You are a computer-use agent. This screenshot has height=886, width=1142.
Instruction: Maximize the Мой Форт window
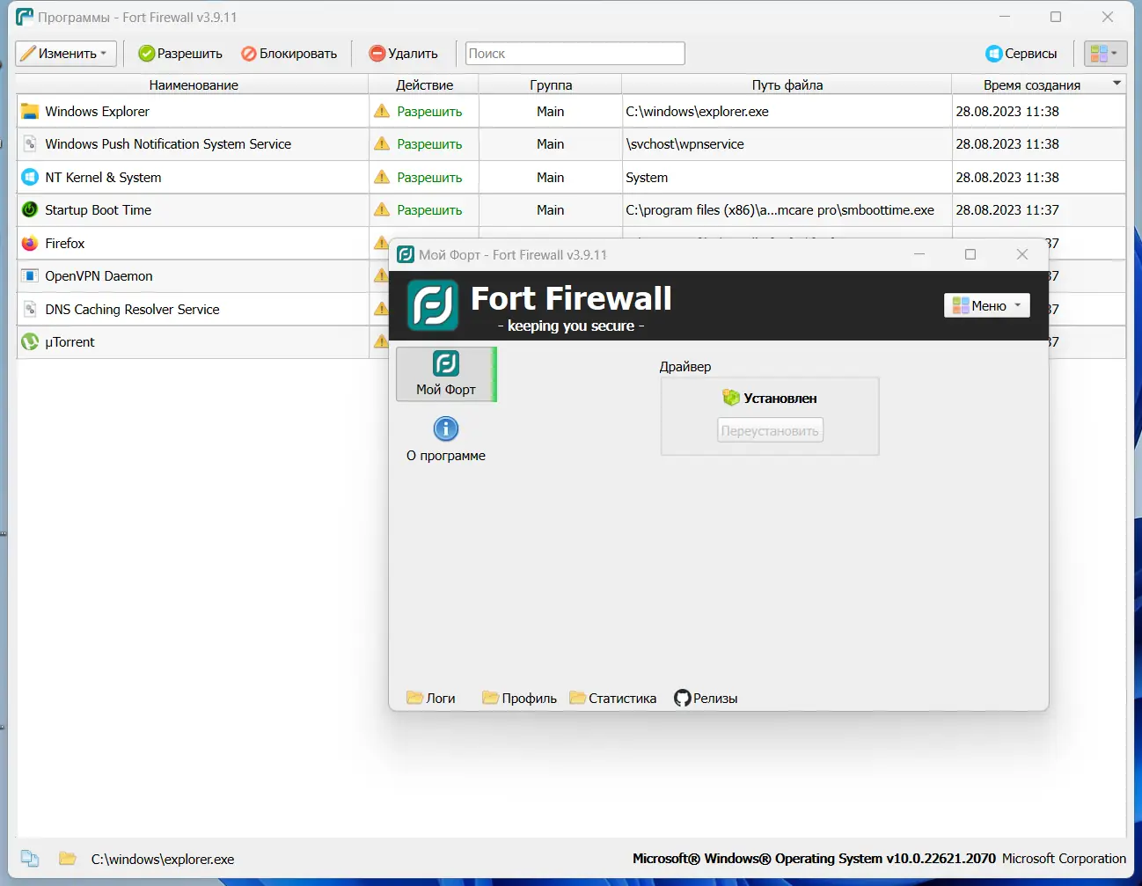pyautogui.click(x=970, y=254)
